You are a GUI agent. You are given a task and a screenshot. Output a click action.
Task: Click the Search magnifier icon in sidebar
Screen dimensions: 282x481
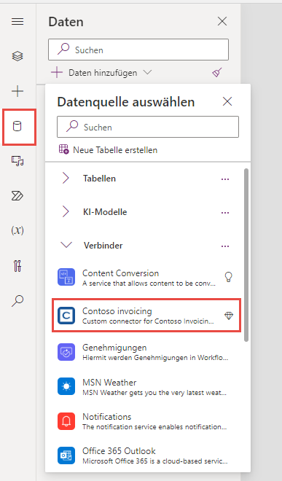(x=17, y=300)
